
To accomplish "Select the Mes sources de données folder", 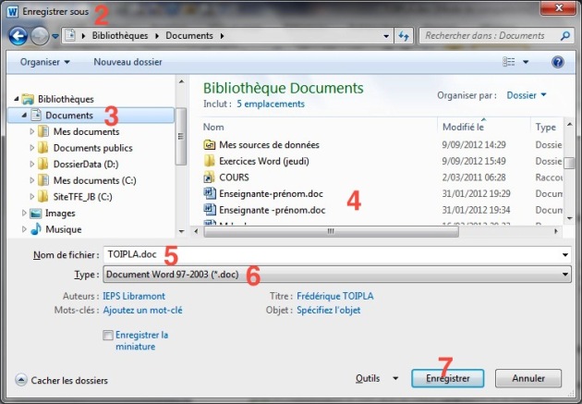I will pyautogui.click(x=269, y=145).
